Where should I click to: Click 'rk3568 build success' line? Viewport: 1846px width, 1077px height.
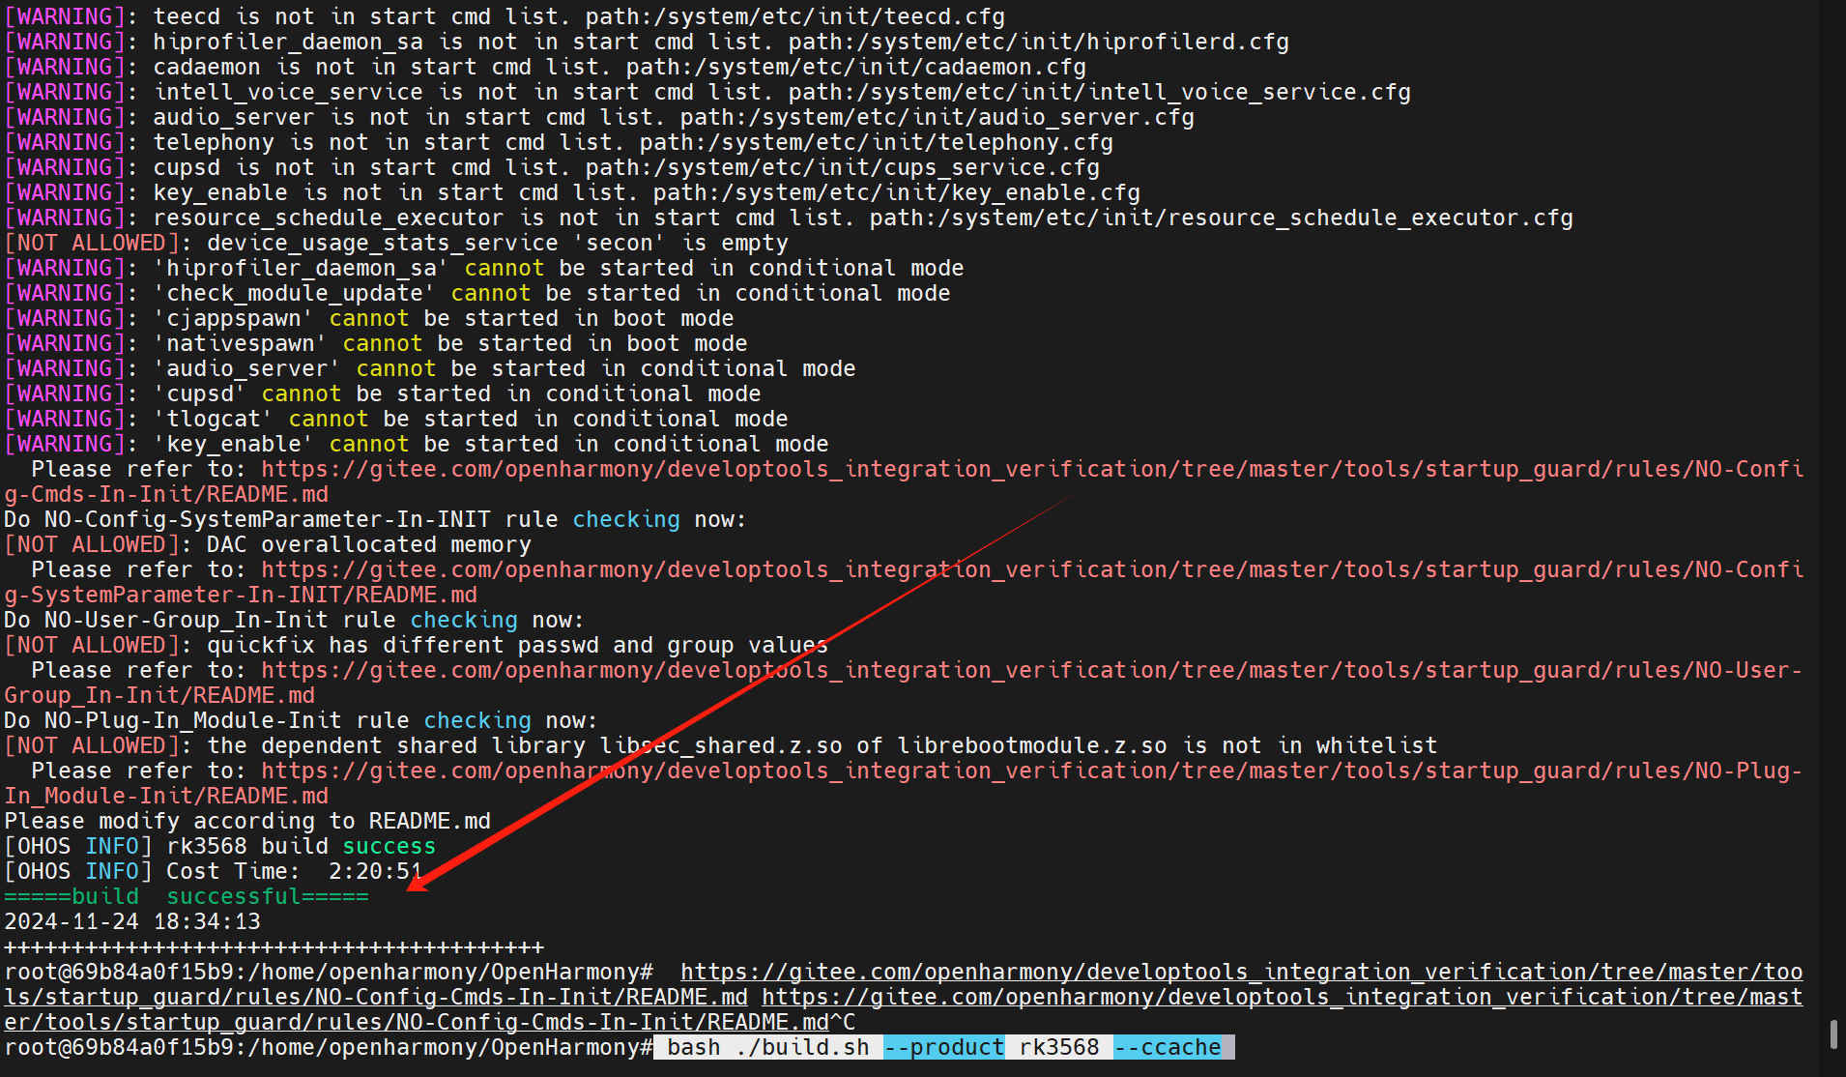tap(220, 847)
